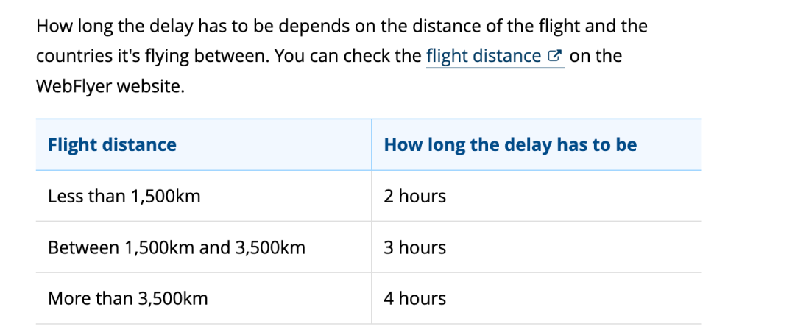
Task: Click the word "Less" in the first row
Action: [66, 196]
